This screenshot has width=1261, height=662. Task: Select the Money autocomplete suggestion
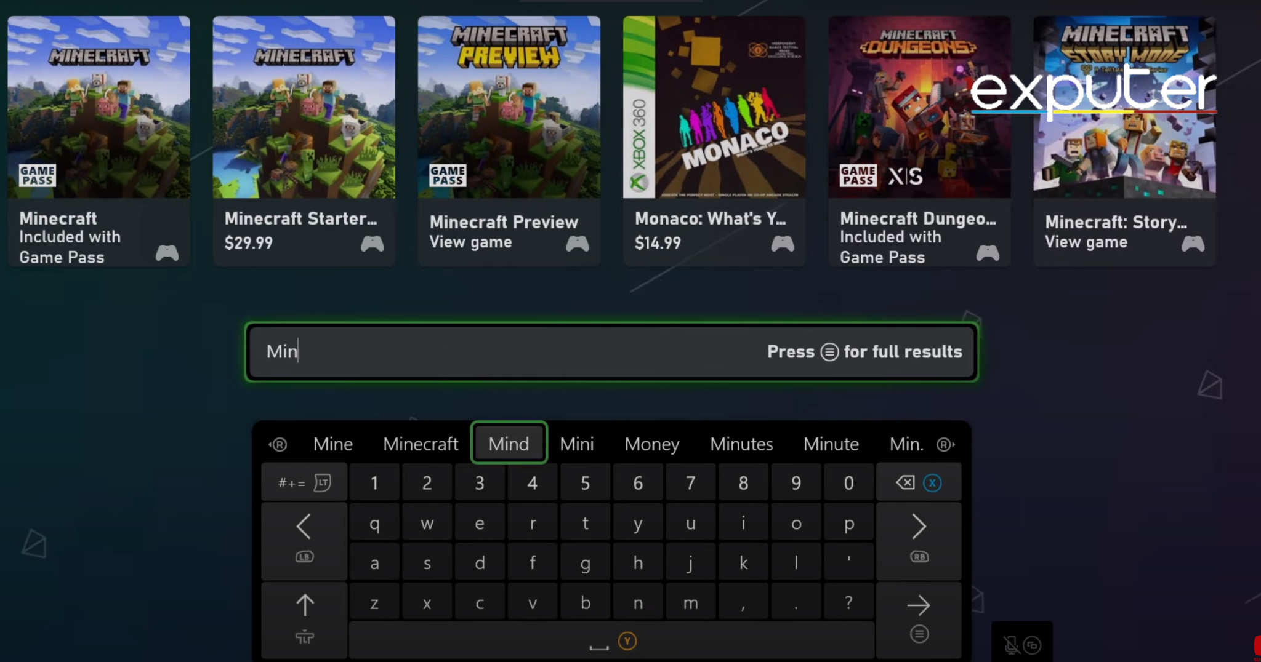click(651, 444)
